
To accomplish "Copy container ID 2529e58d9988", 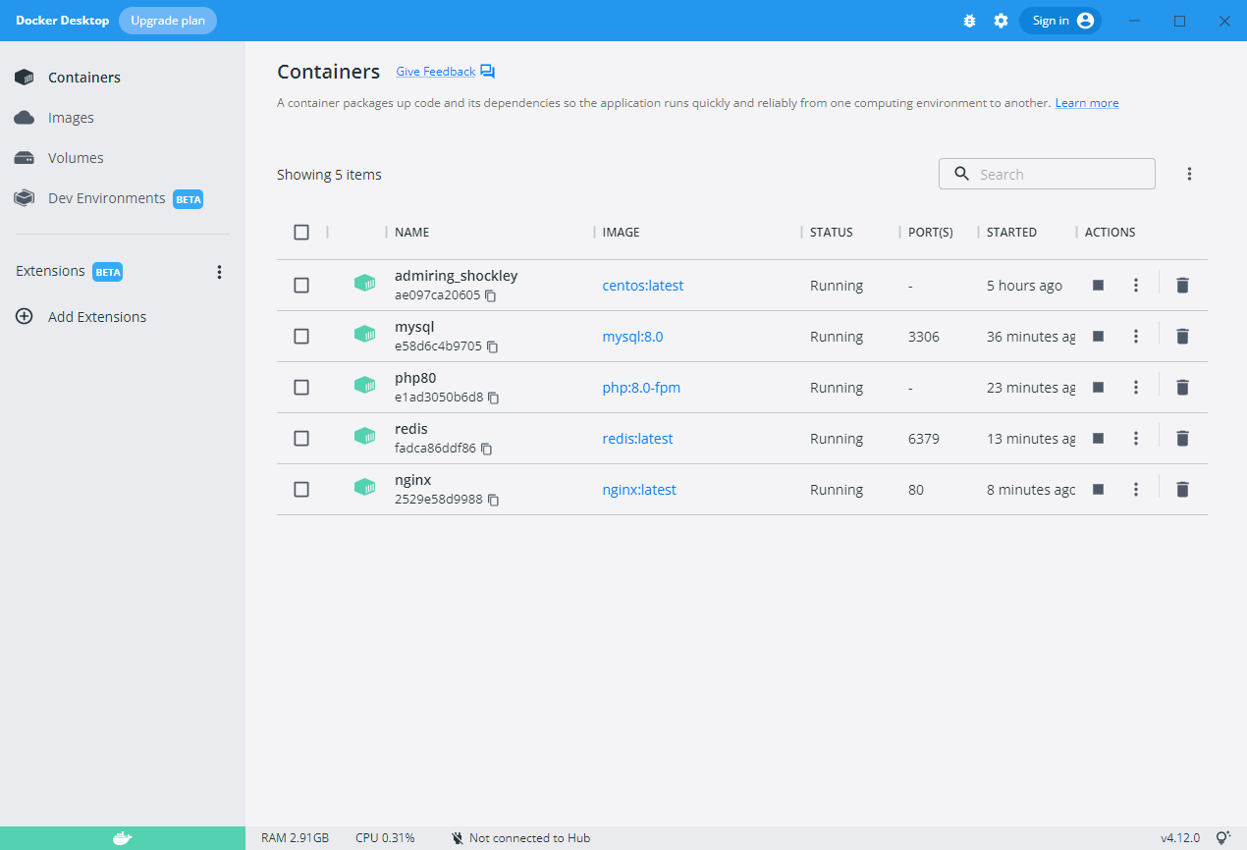I will click(494, 500).
